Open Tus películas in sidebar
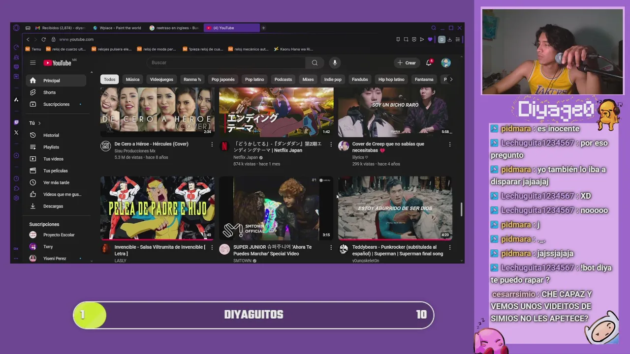 (56, 171)
